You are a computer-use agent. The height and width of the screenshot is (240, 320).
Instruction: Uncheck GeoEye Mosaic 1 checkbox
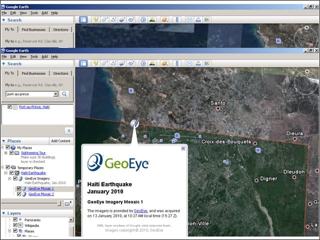(x=19, y=188)
